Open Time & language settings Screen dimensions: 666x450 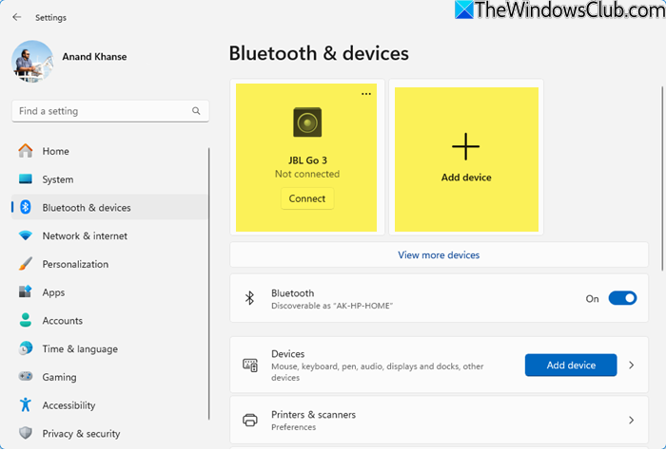(x=80, y=348)
